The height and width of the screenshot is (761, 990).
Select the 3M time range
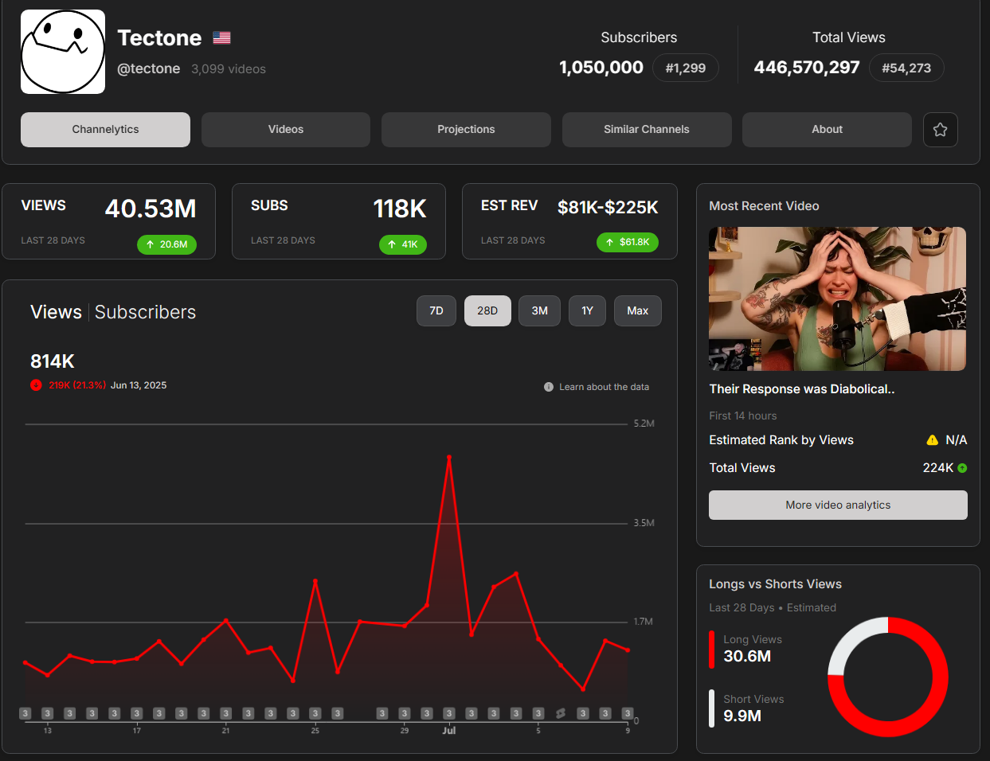click(540, 311)
